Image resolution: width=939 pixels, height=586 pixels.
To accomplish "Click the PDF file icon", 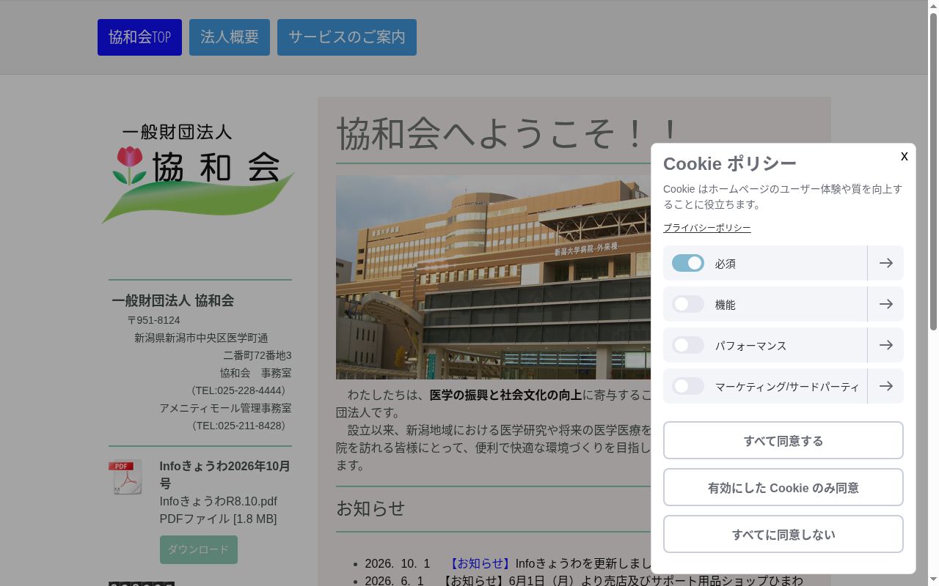I will point(126,477).
